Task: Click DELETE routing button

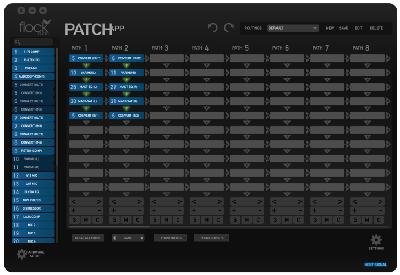Action: click(376, 28)
